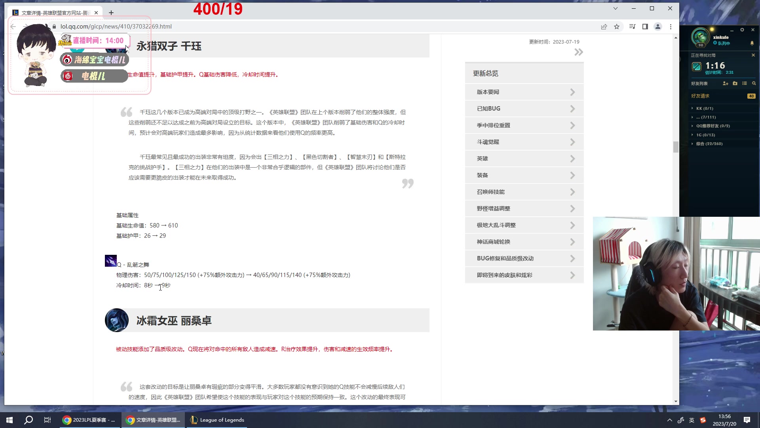Open League client settings gear

point(742,30)
